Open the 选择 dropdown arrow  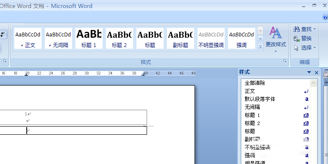[x=314, y=48]
